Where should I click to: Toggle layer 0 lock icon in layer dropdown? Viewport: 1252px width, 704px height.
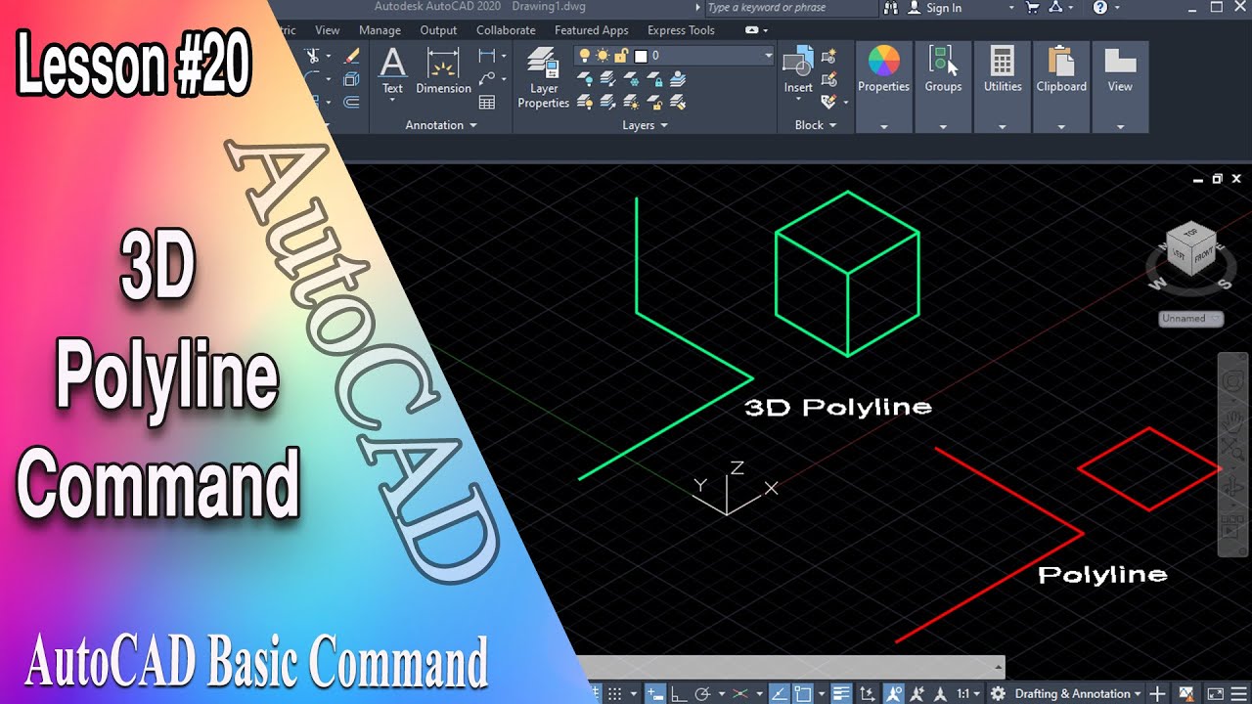tap(620, 56)
